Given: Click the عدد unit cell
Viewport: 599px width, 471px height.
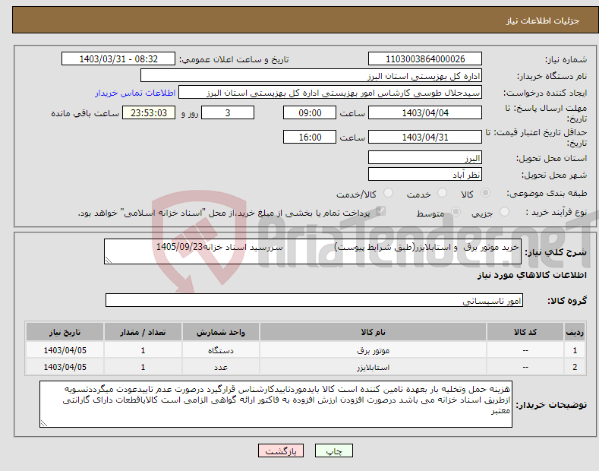Looking at the screenshot, I should (x=221, y=367).
